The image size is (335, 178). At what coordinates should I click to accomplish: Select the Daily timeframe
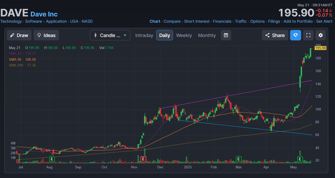(x=165, y=35)
